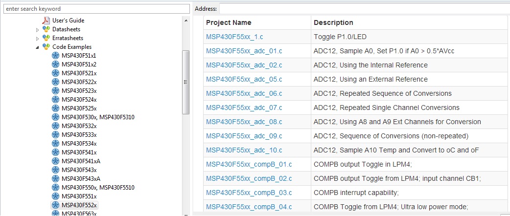510x216 pixels.
Task: Click the tree panel vertical scrollbar thumb
Action: 185,82
